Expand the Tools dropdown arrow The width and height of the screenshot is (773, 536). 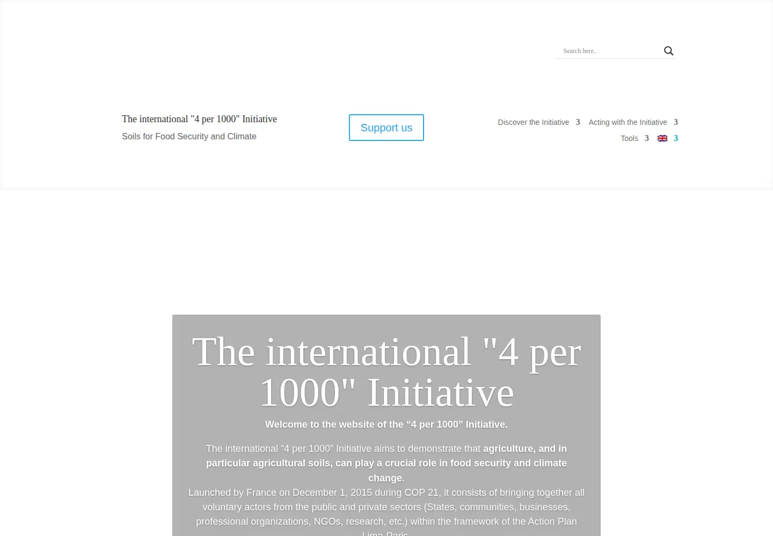point(647,138)
